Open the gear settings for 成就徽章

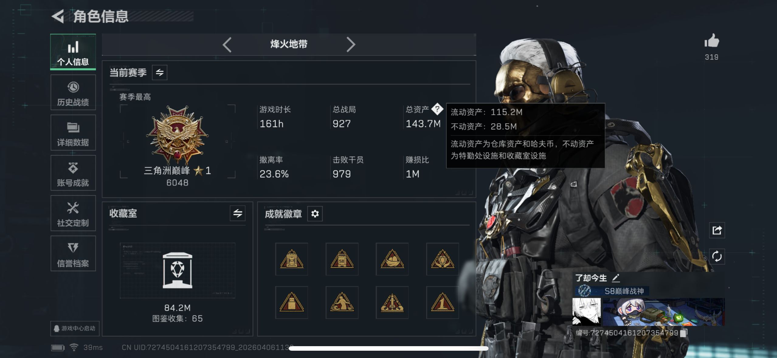coord(315,214)
